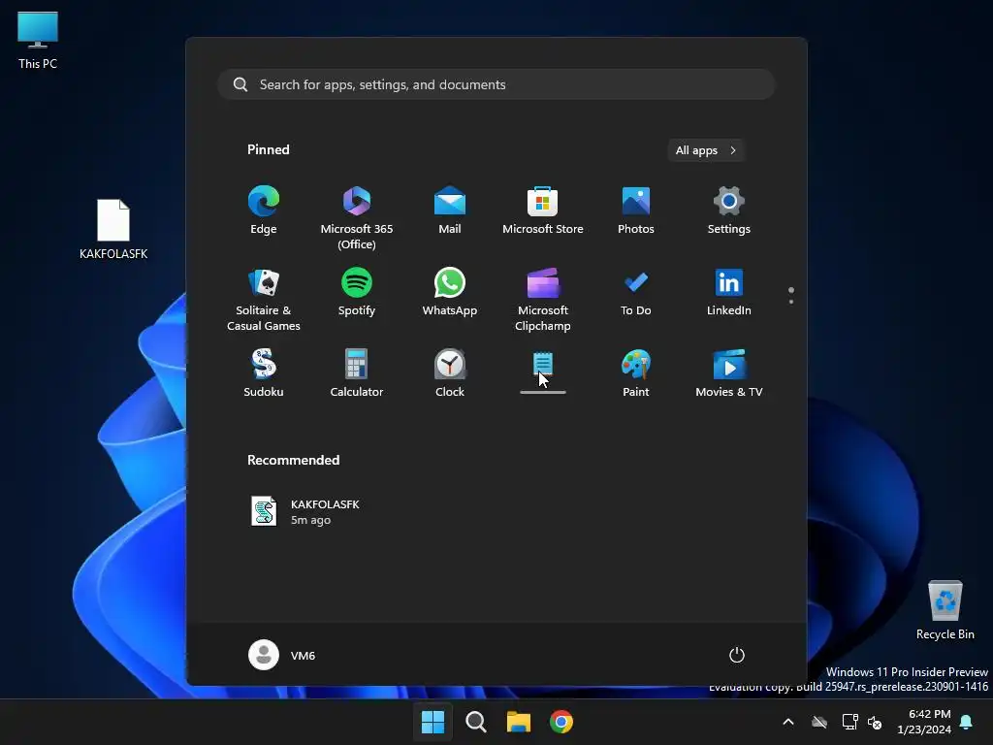Launch Microsoft Clipchamp
This screenshot has height=745, width=993.
(x=543, y=299)
